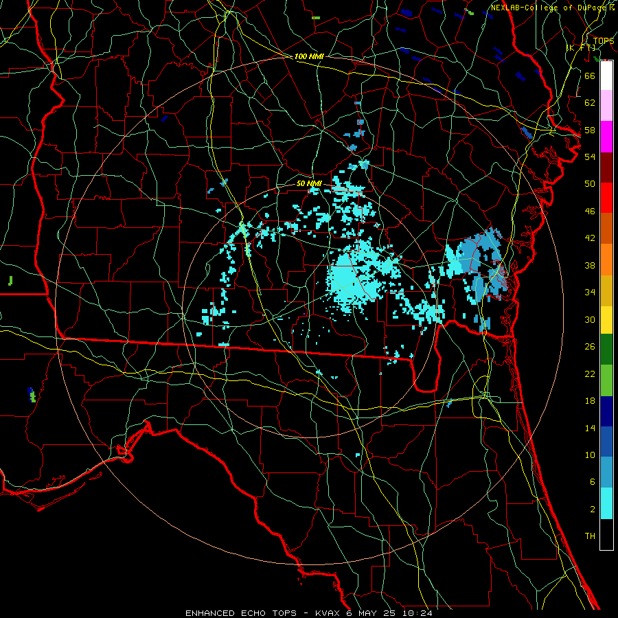The image size is (618, 618).
Task: Click the 54 legend value
Action: [x=590, y=157]
